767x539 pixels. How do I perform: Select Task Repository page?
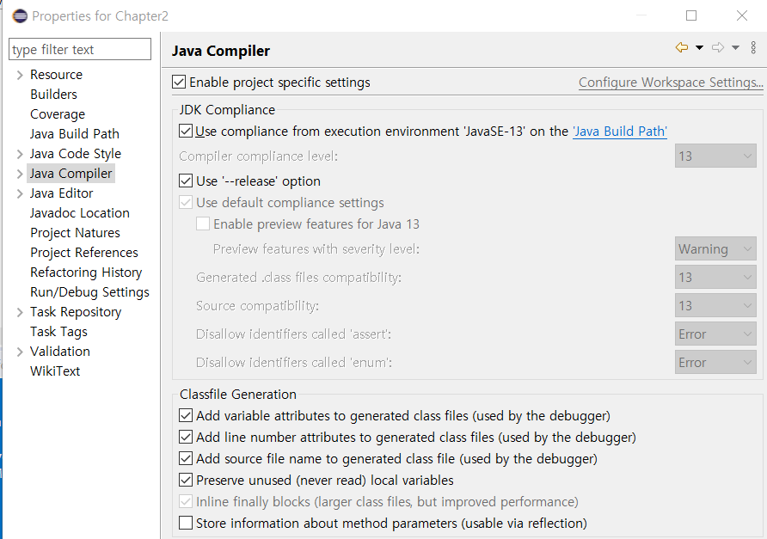click(76, 311)
